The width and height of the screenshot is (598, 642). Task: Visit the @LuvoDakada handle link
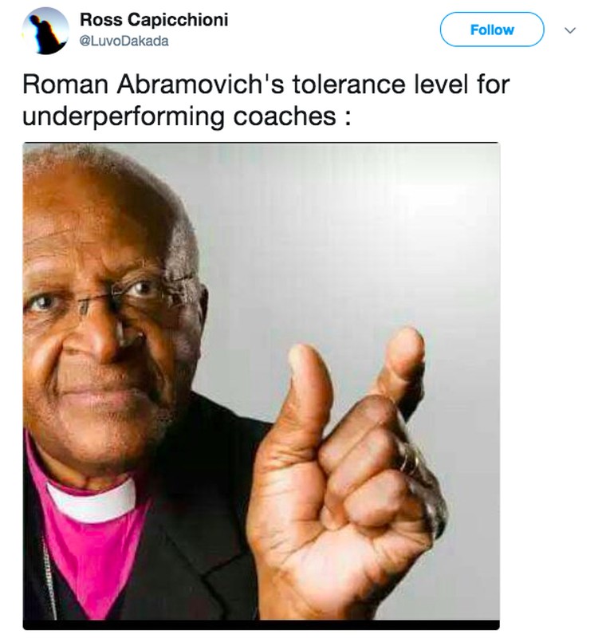tap(124, 41)
